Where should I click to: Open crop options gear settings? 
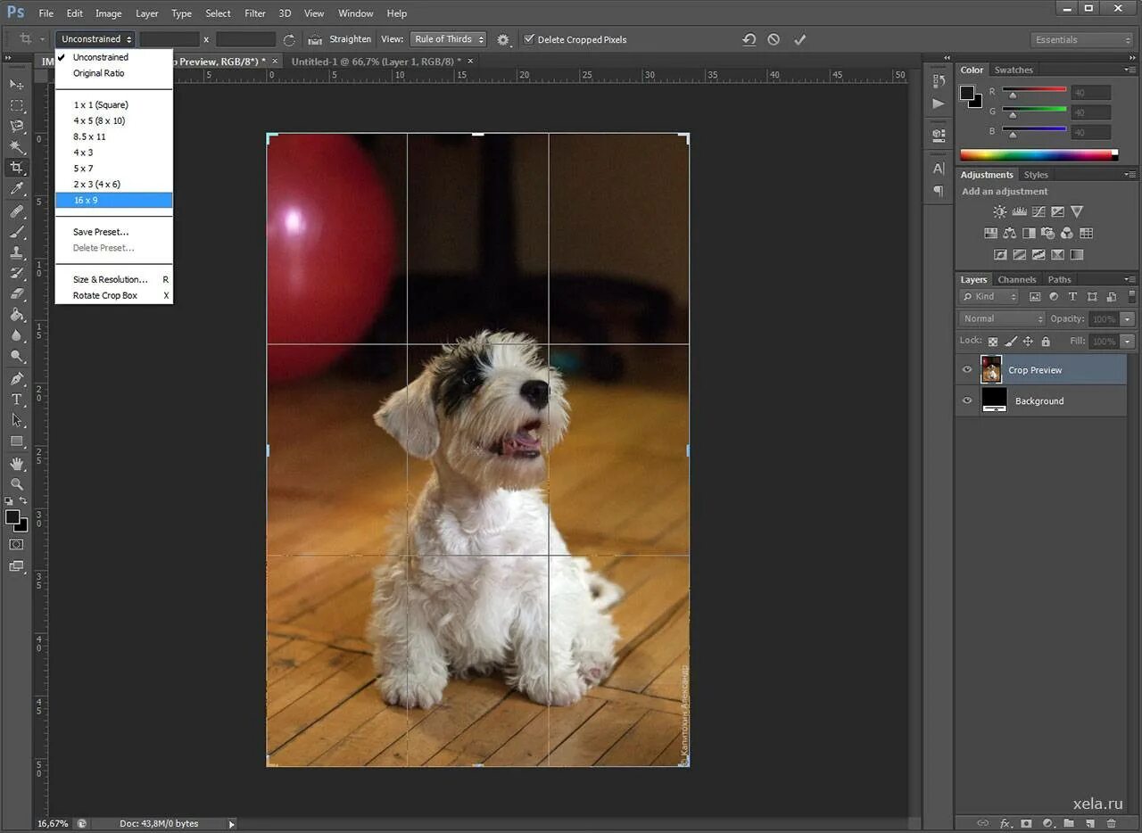pyautogui.click(x=503, y=40)
